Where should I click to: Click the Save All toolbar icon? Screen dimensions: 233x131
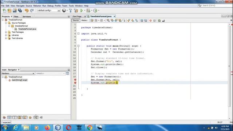click(20, 11)
